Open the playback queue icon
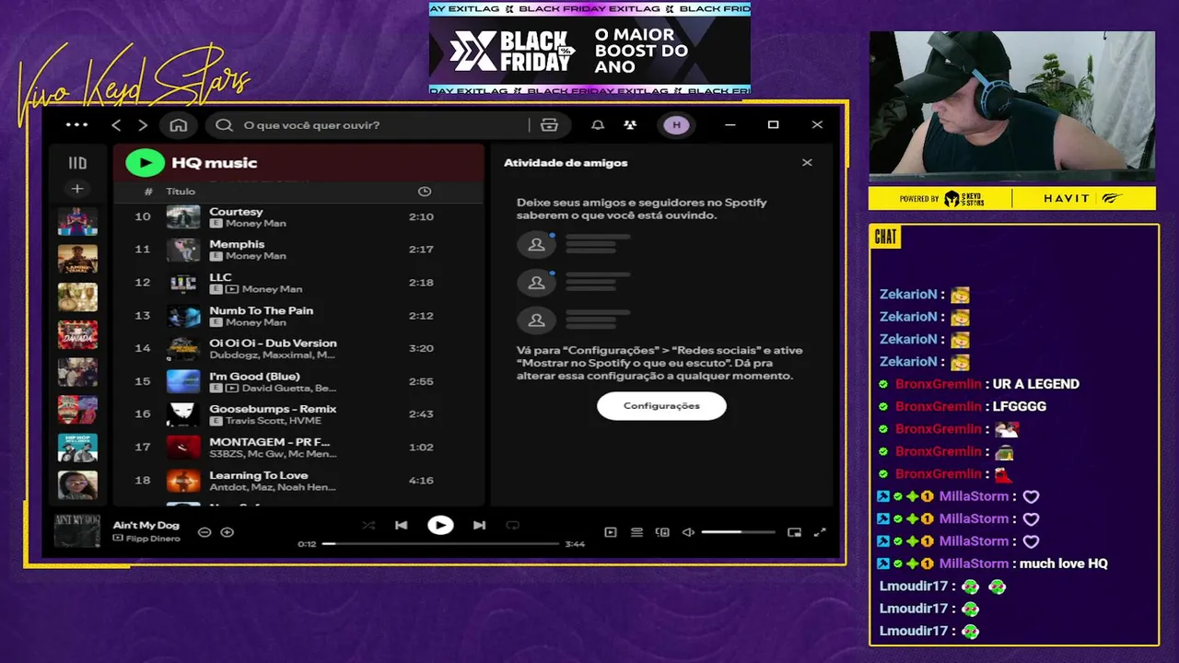The height and width of the screenshot is (663, 1179). (636, 532)
